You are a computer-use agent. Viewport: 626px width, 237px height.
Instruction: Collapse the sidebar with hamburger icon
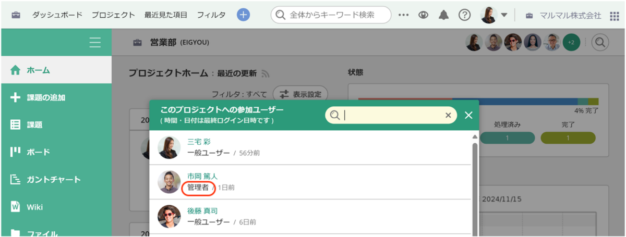[95, 42]
